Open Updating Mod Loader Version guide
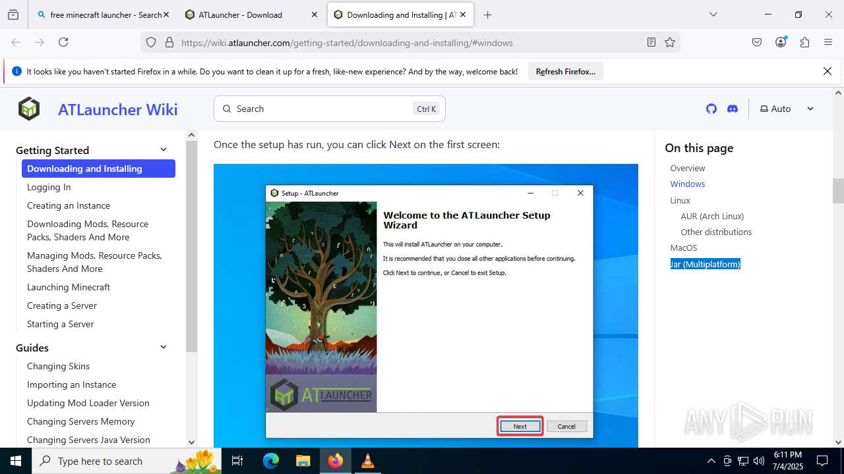The width and height of the screenshot is (844, 474). coord(88,403)
